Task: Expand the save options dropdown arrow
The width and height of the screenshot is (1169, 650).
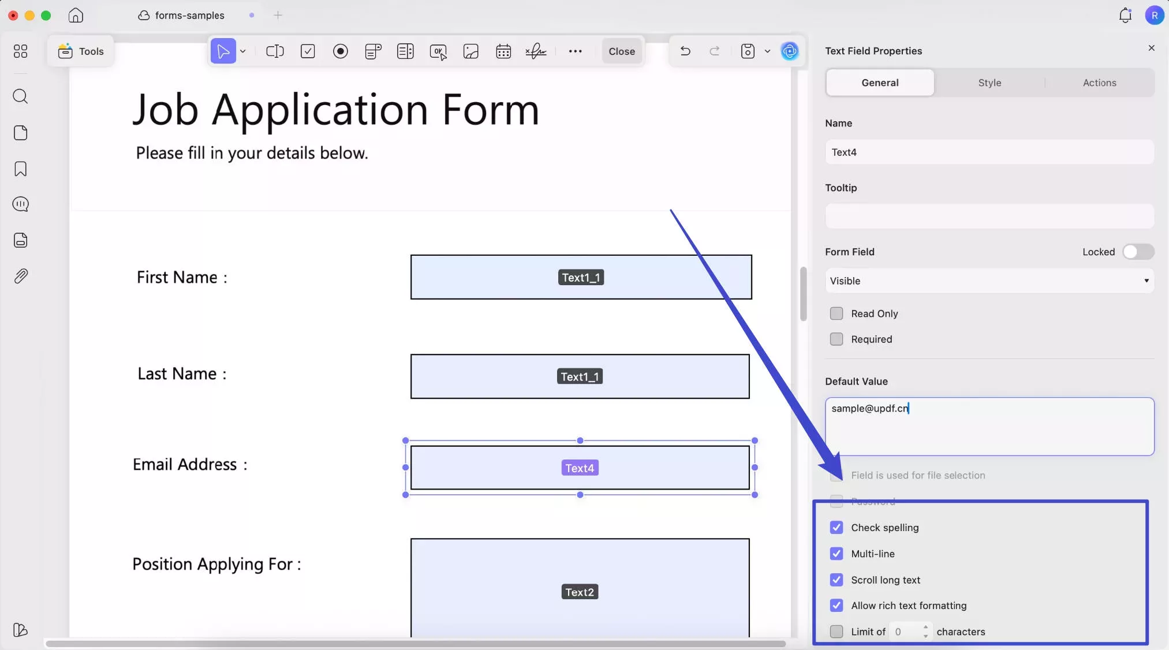Action: [767, 51]
